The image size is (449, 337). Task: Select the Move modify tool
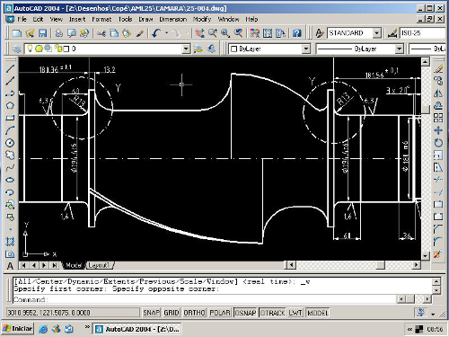pyautogui.click(x=438, y=130)
